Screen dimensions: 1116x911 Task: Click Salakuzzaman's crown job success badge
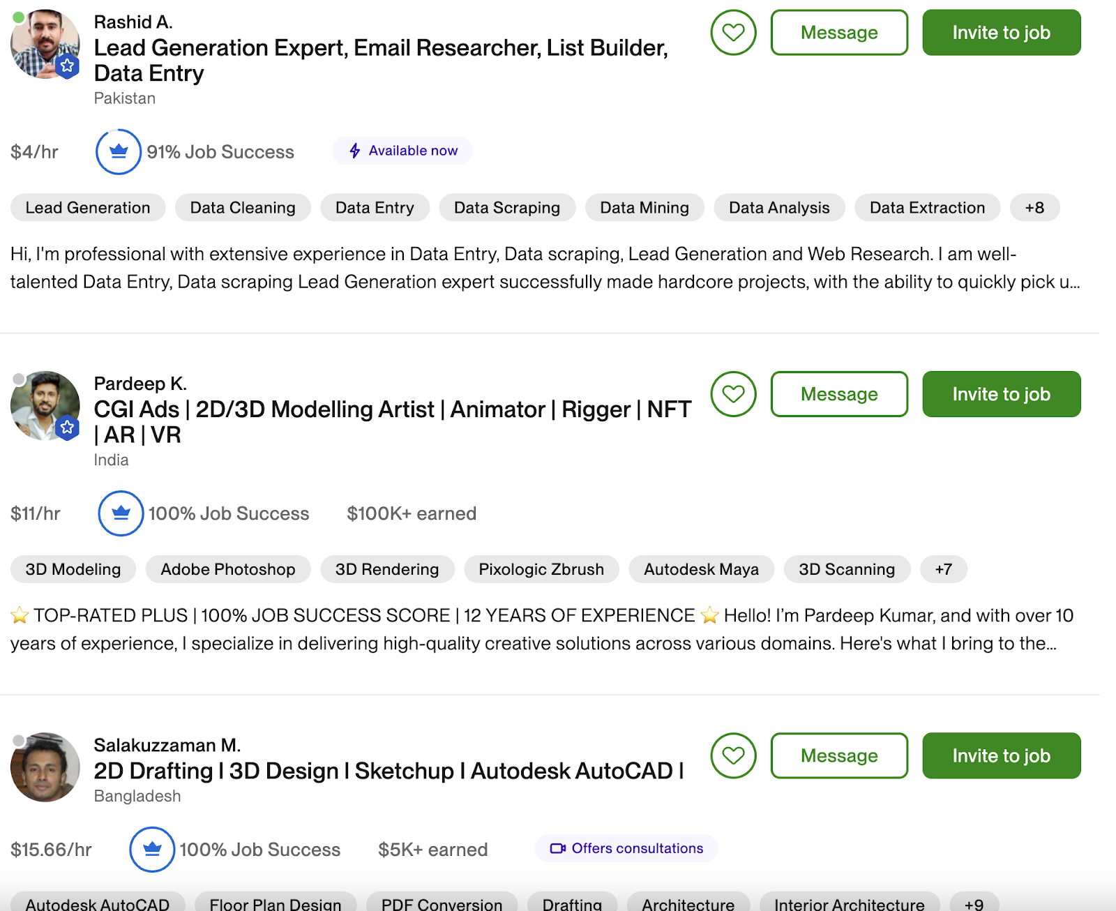pos(152,850)
